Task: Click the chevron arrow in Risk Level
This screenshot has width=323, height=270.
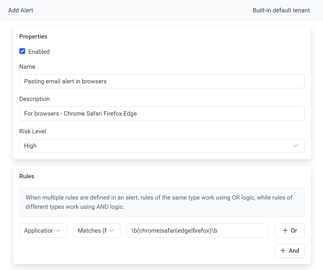Action: (296, 146)
